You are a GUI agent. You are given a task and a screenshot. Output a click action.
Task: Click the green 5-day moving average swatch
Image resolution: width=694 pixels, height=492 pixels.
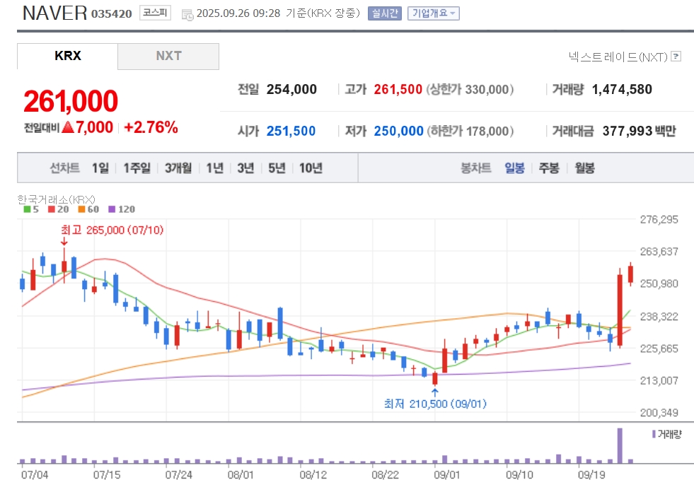[27, 209]
